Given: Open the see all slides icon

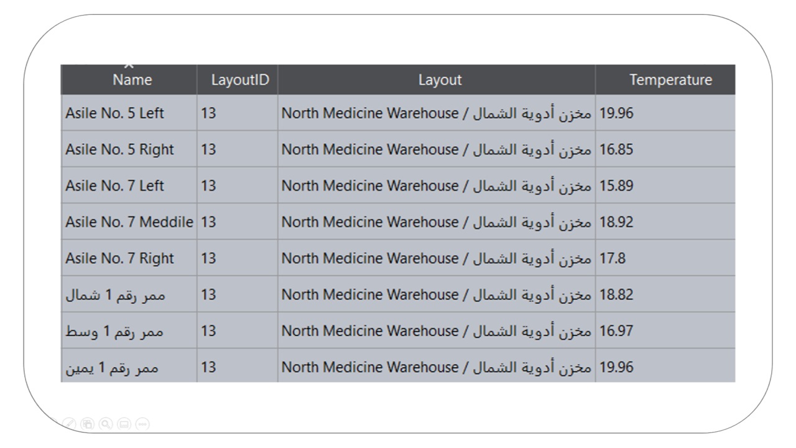Looking at the screenshot, I should [88, 424].
